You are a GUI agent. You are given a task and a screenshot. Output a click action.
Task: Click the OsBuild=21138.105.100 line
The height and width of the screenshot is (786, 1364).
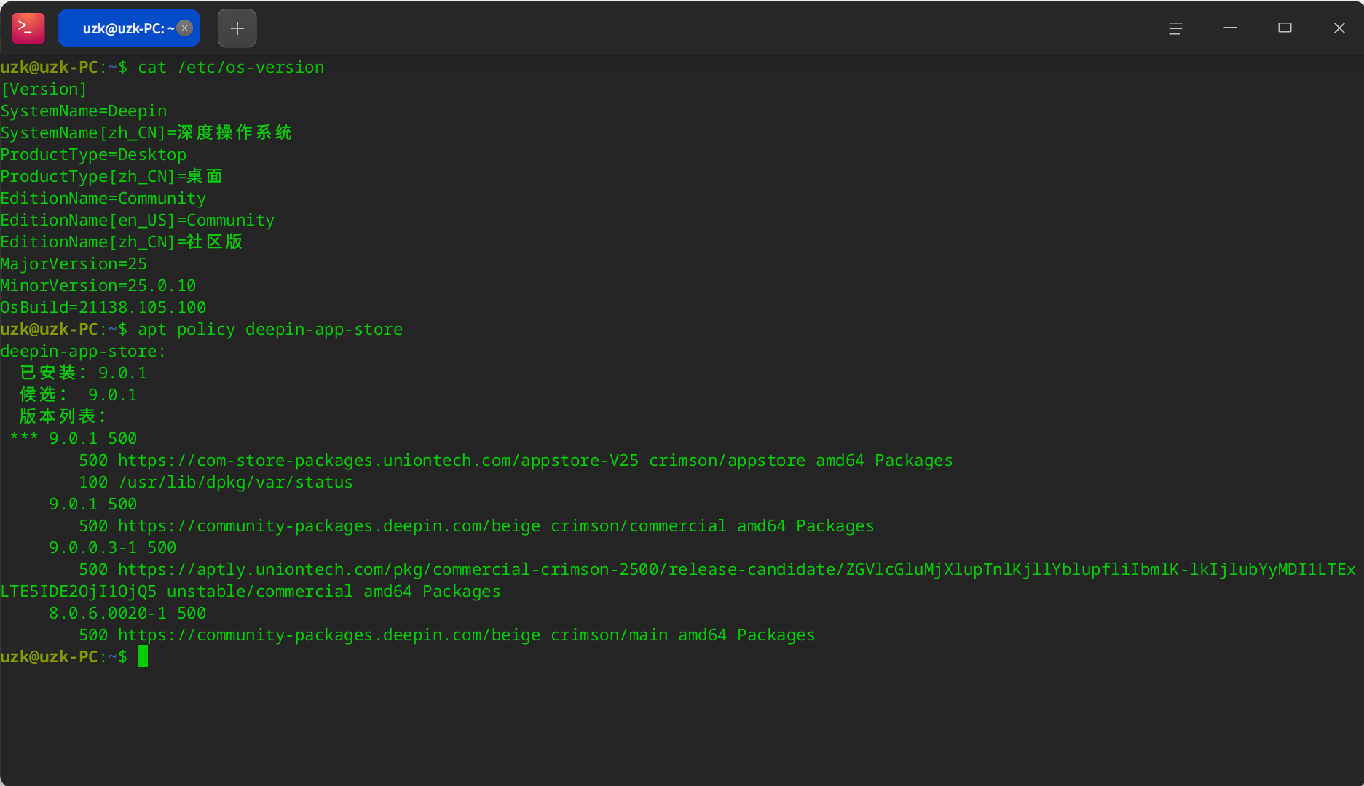point(103,308)
